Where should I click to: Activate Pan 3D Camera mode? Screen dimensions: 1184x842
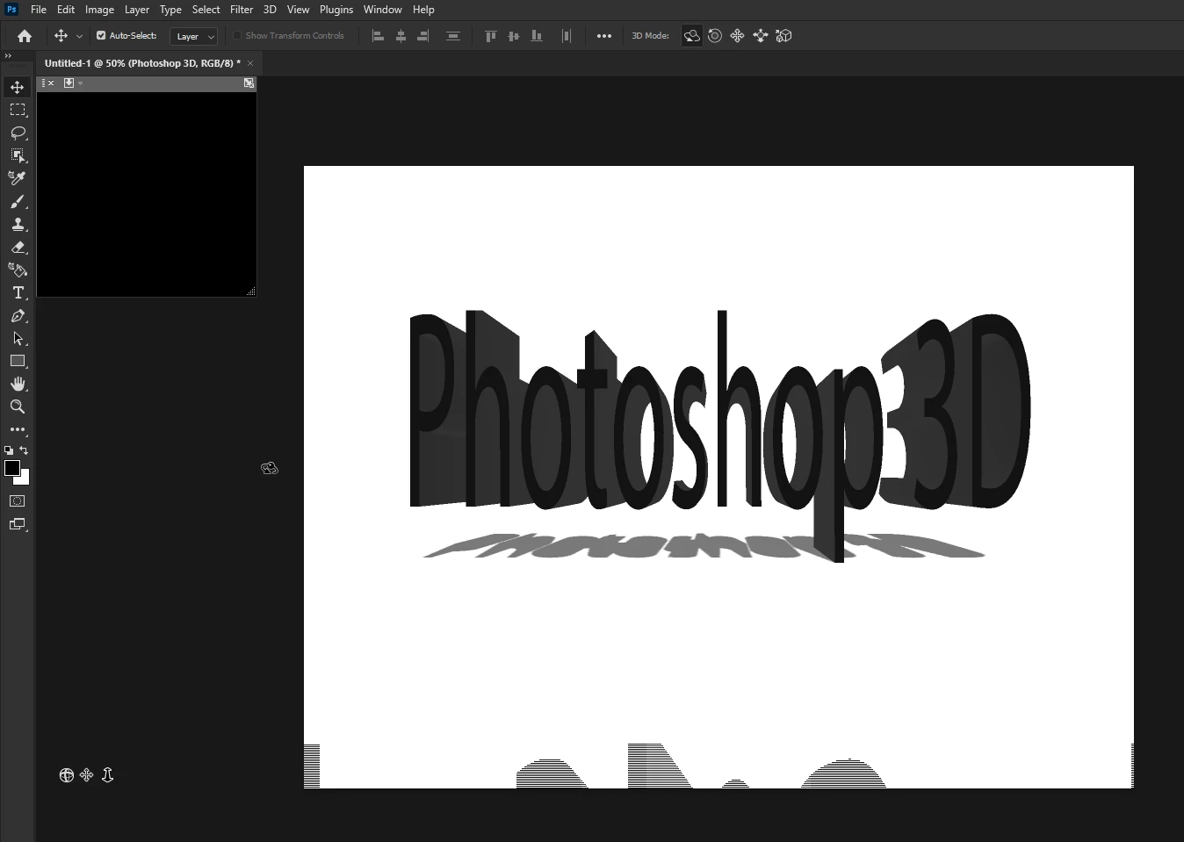(x=738, y=36)
